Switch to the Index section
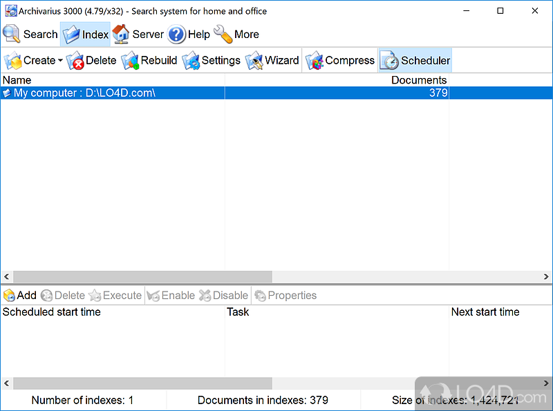This screenshot has height=411, width=553. click(85, 34)
